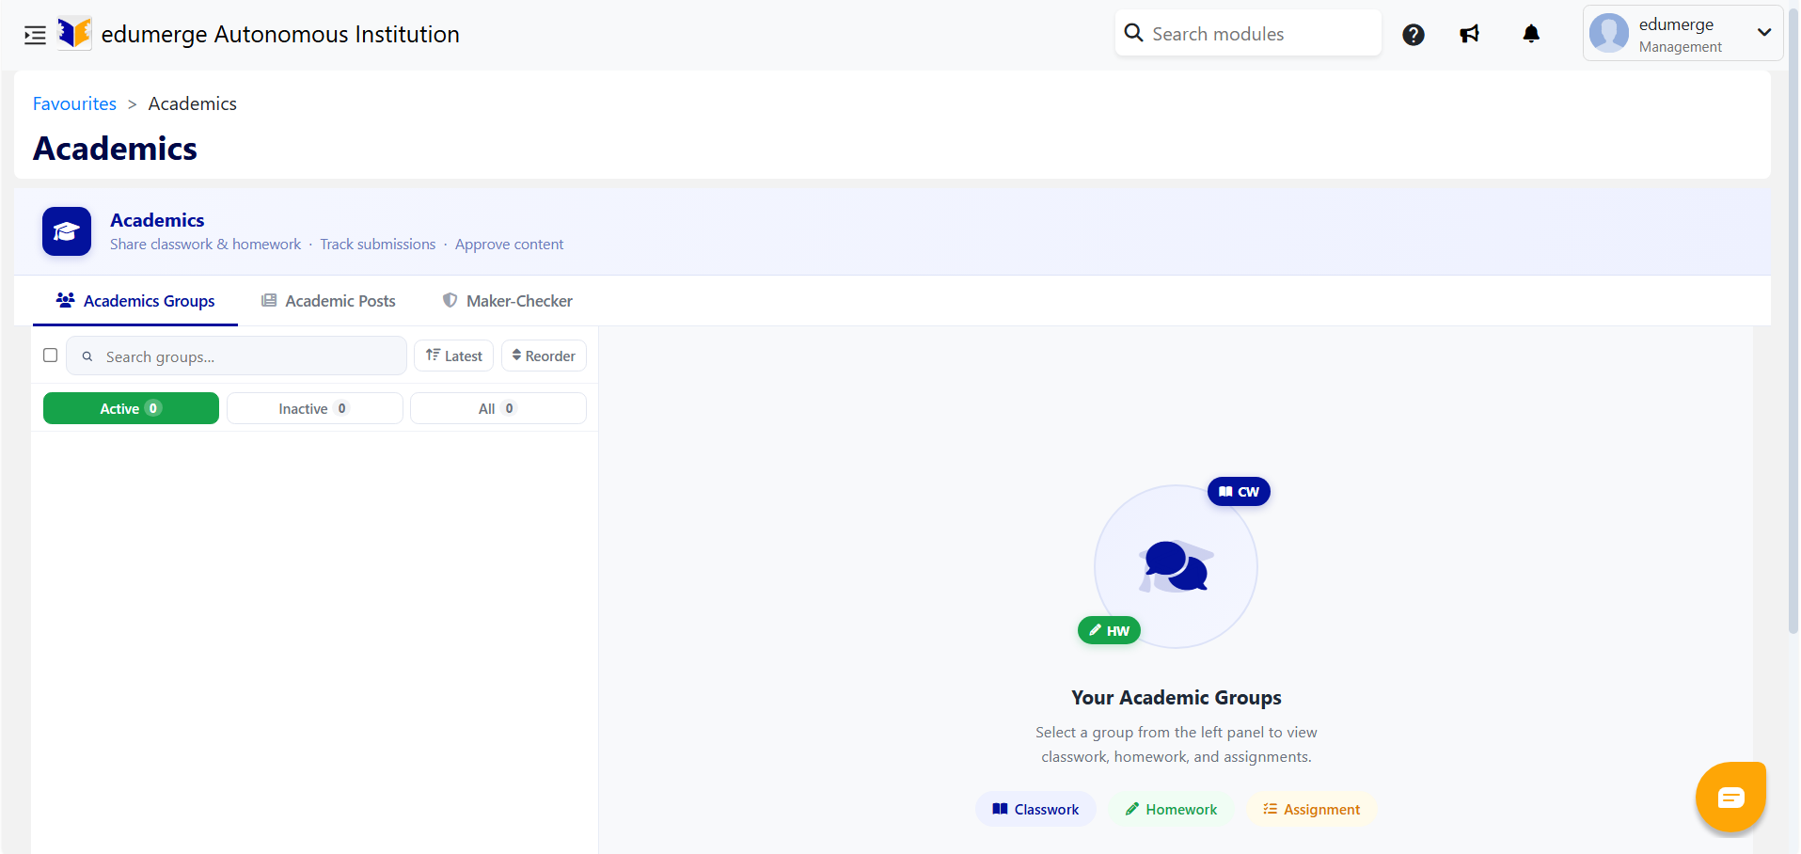The height and width of the screenshot is (854, 1801).
Task: Click the 'edumerge Autonomous Institution' title
Action: tap(280, 34)
